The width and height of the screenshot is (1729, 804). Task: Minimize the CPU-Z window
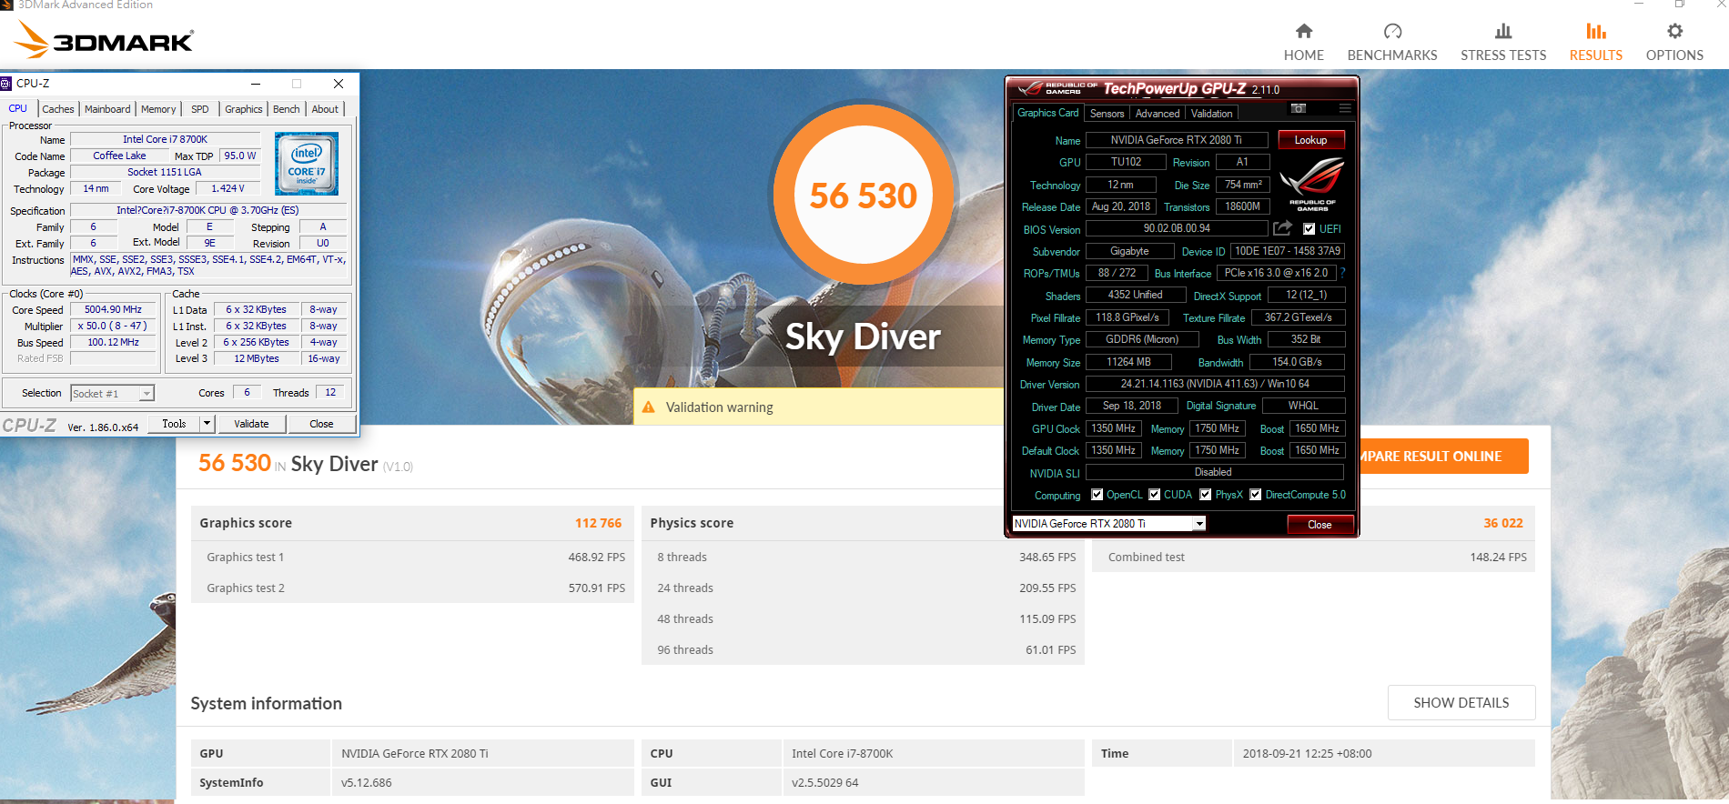click(256, 84)
